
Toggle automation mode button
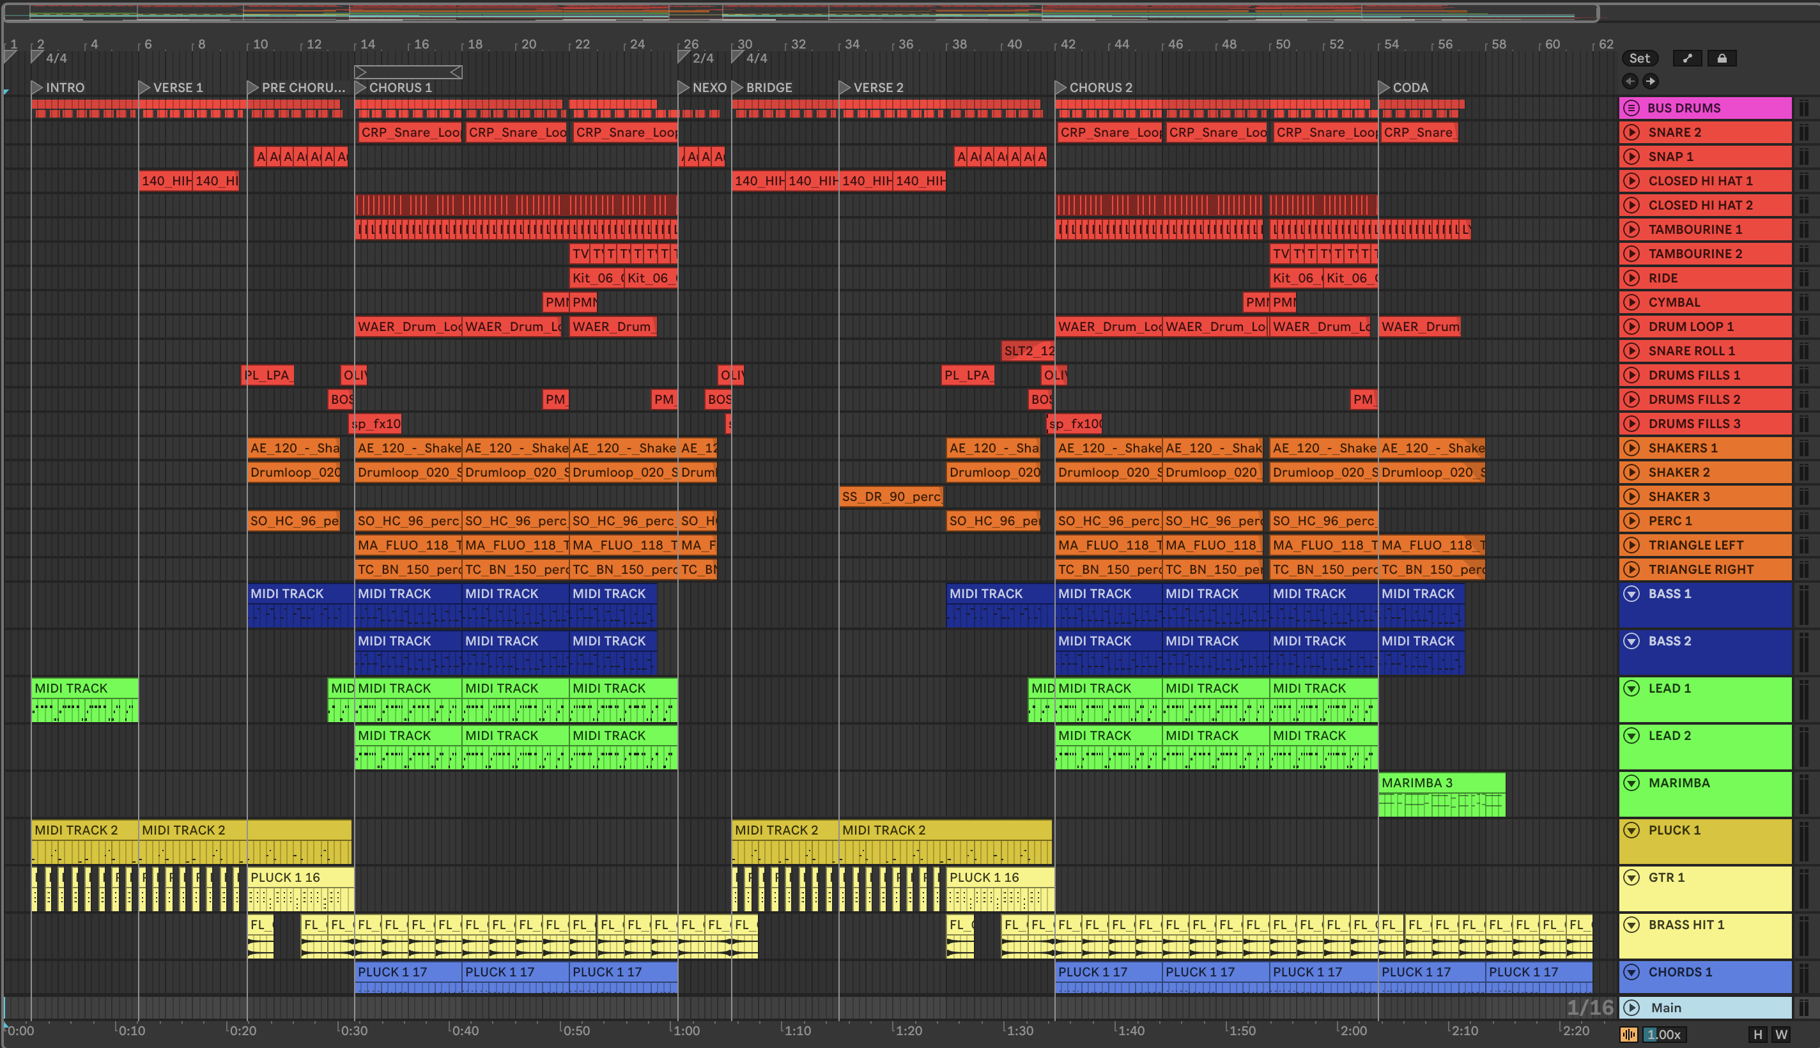[x=1688, y=58]
